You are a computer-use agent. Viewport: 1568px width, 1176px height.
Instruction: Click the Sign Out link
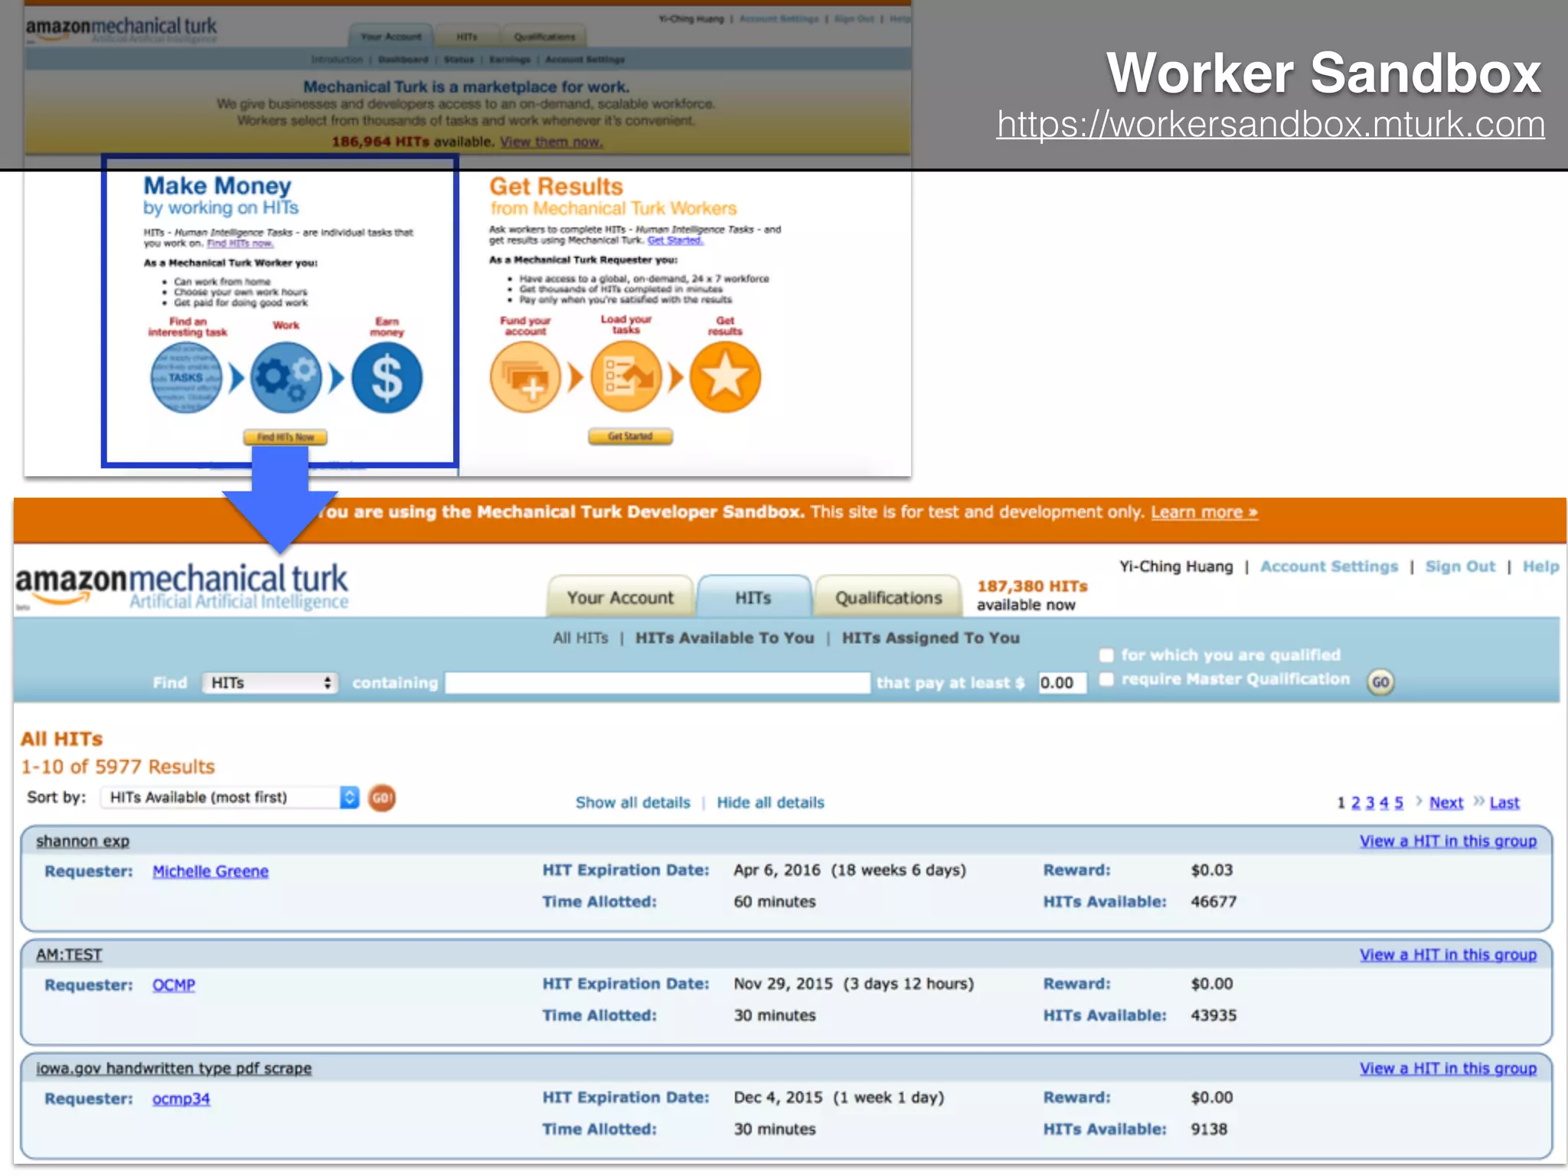coord(1460,567)
